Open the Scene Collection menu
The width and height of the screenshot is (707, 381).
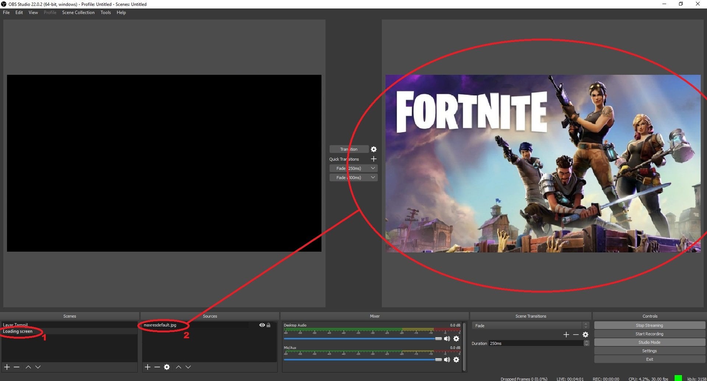pos(78,13)
